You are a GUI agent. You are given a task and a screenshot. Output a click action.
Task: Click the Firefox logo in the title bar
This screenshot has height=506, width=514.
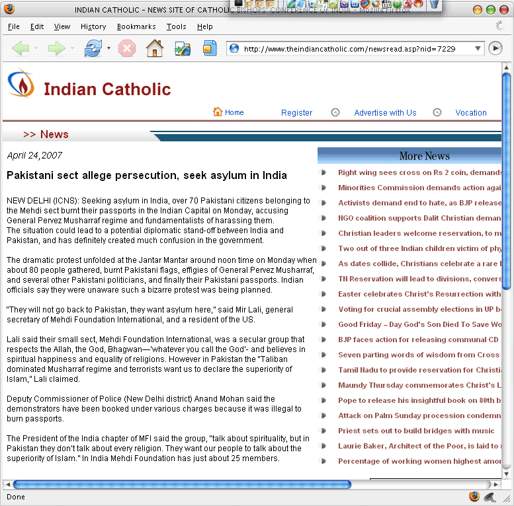click(9, 9)
